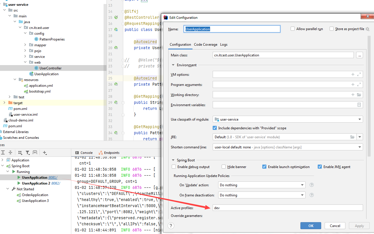Enable Allow parallel run checkbox

point(293,29)
